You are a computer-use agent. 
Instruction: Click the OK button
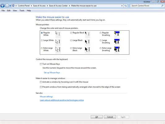pos(97,117)
